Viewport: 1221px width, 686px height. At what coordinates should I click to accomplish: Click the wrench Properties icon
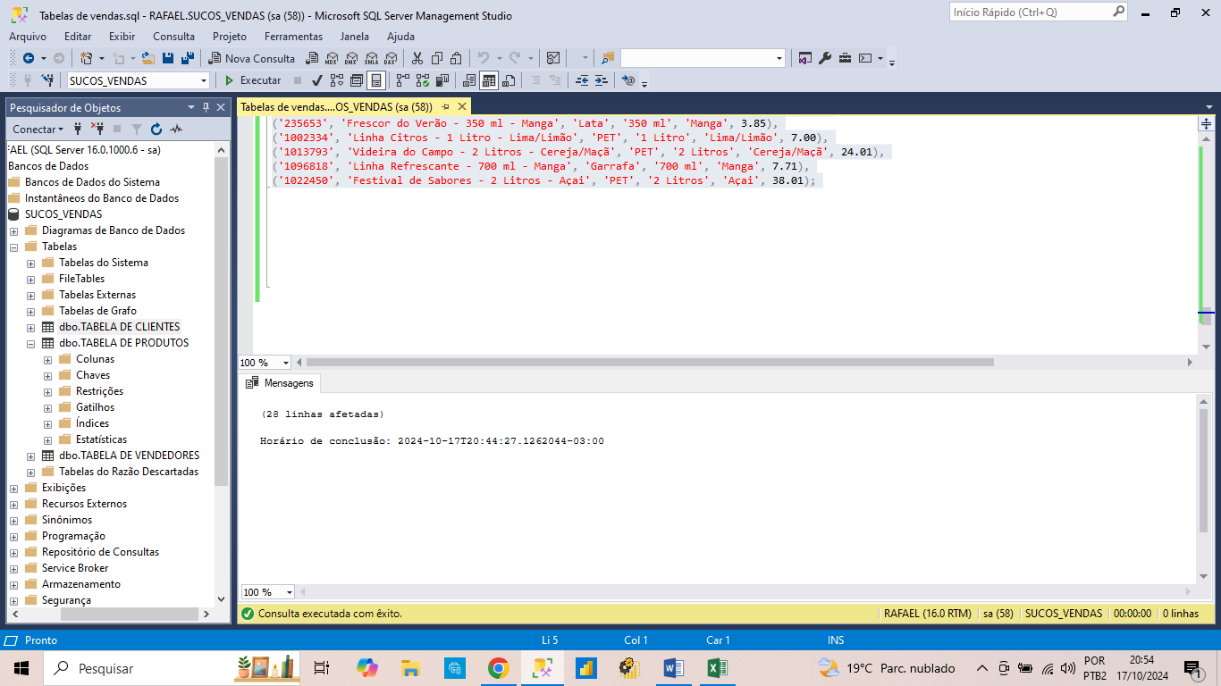825,58
